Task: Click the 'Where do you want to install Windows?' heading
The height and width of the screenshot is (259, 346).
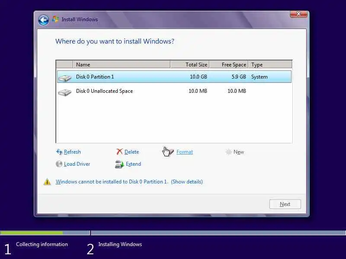Action: click(115, 41)
